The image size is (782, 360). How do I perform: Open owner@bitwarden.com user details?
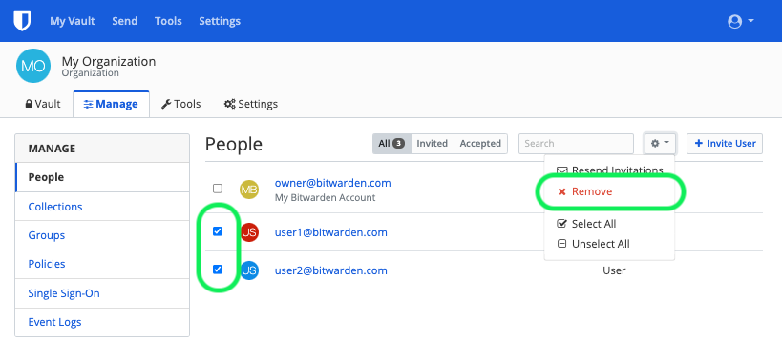(332, 183)
